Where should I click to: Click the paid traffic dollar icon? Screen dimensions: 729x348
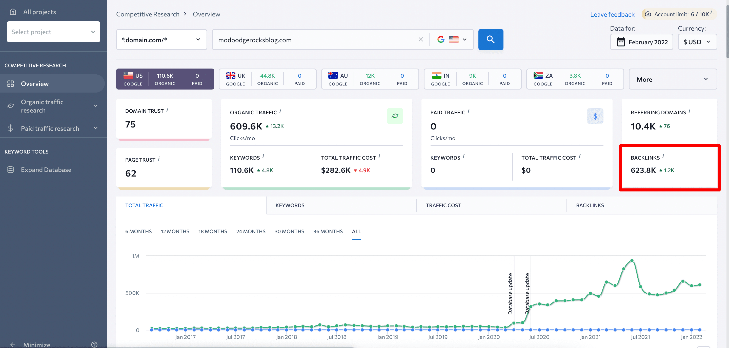(x=596, y=116)
